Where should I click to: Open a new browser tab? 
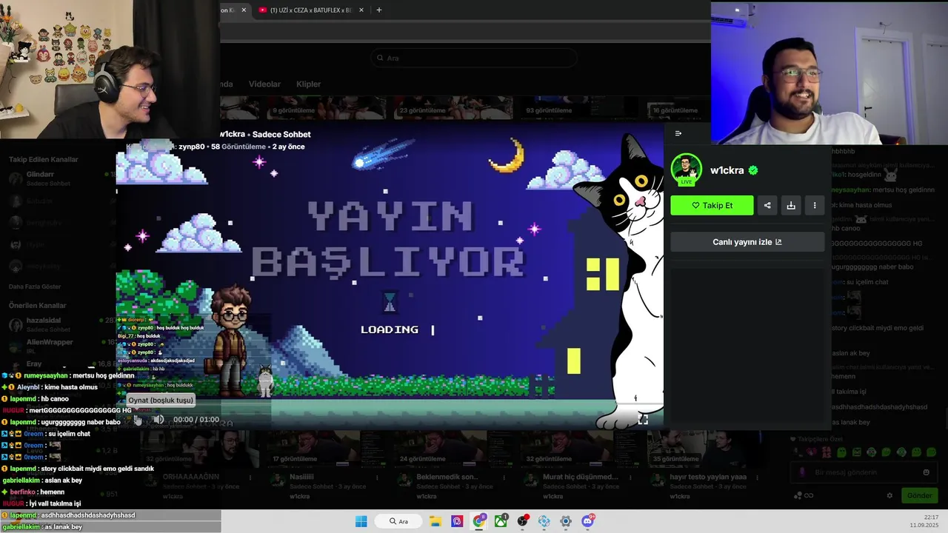click(379, 10)
